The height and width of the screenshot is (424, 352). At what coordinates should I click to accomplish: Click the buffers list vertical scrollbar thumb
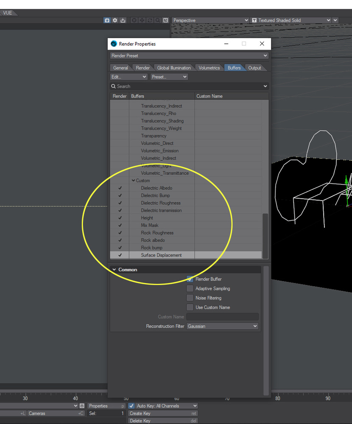pyautogui.click(x=265, y=236)
